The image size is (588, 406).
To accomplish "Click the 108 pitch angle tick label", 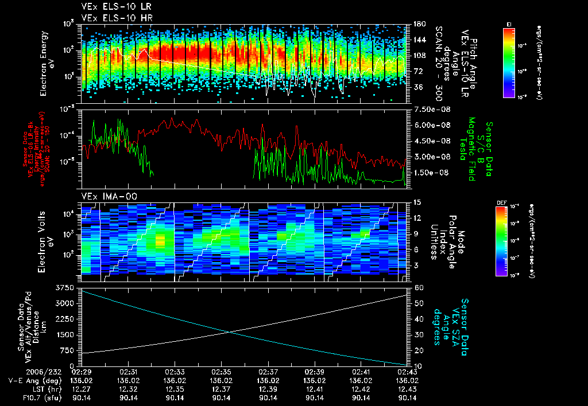I will pos(420,56).
